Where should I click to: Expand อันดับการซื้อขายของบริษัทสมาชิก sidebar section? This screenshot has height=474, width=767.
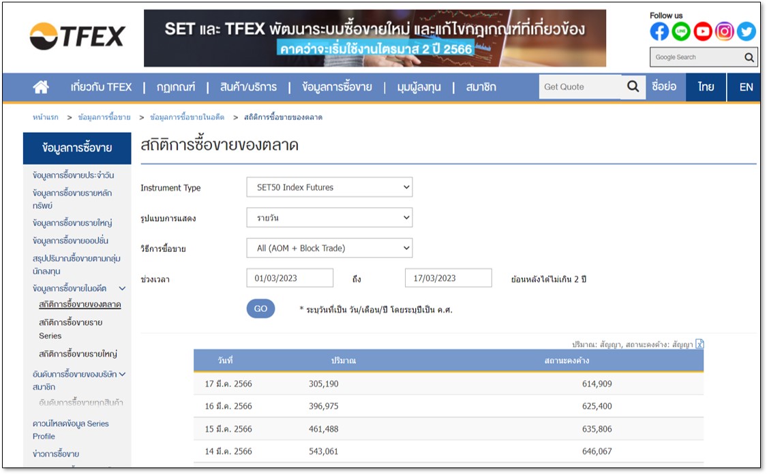click(122, 375)
